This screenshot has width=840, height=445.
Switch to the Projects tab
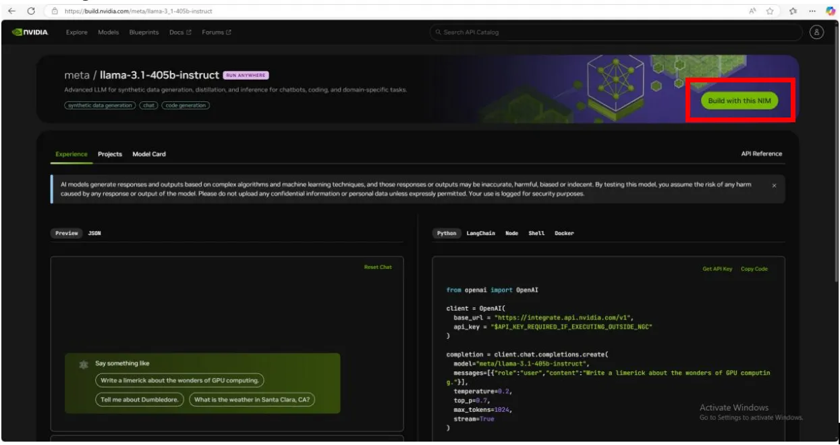pos(110,154)
